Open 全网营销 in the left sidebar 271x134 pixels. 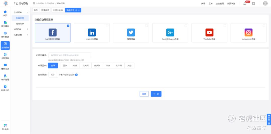point(5,56)
